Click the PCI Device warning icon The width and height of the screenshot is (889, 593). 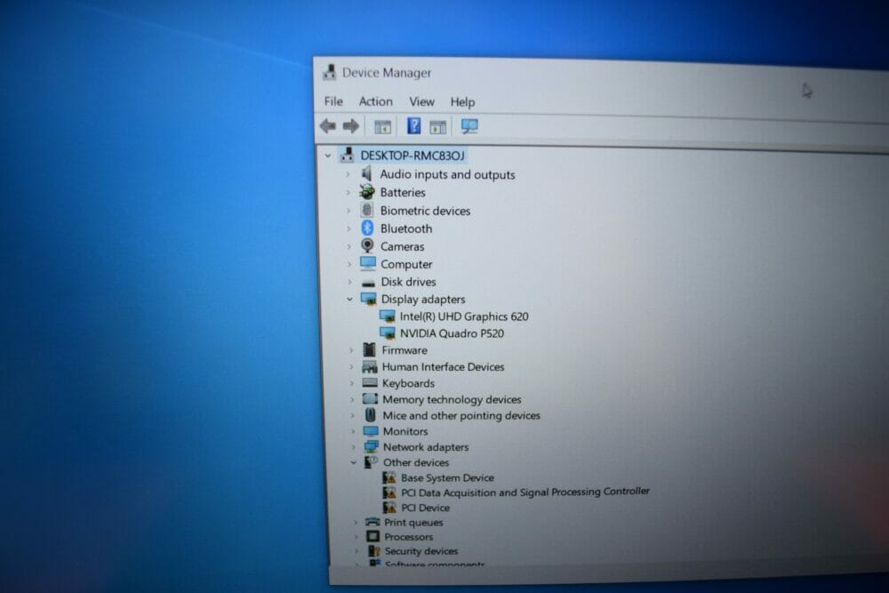click(x=389, y=507)
